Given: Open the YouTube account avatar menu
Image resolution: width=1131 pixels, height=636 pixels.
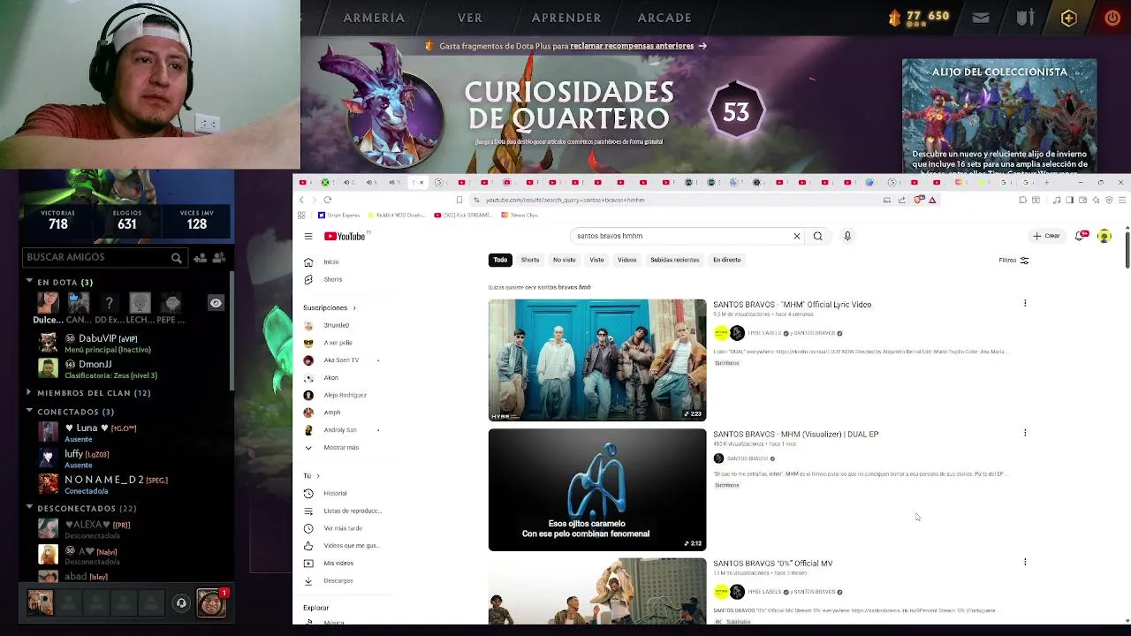Looking at the screenshot, I should click(x=1104, y=236).
